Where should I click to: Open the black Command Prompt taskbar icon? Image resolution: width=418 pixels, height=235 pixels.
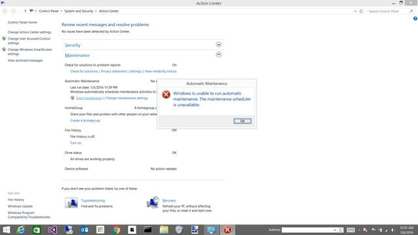[x=148, y=230]
